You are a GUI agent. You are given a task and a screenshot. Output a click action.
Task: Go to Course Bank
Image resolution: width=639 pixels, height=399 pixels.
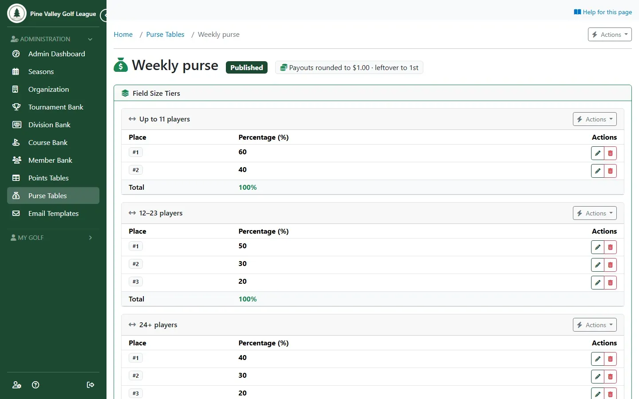click(53, 142)
